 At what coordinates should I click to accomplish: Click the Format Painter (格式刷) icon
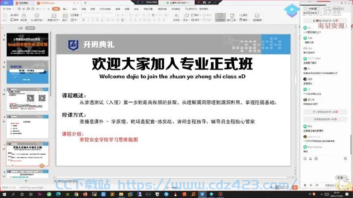tap(24, 15)
